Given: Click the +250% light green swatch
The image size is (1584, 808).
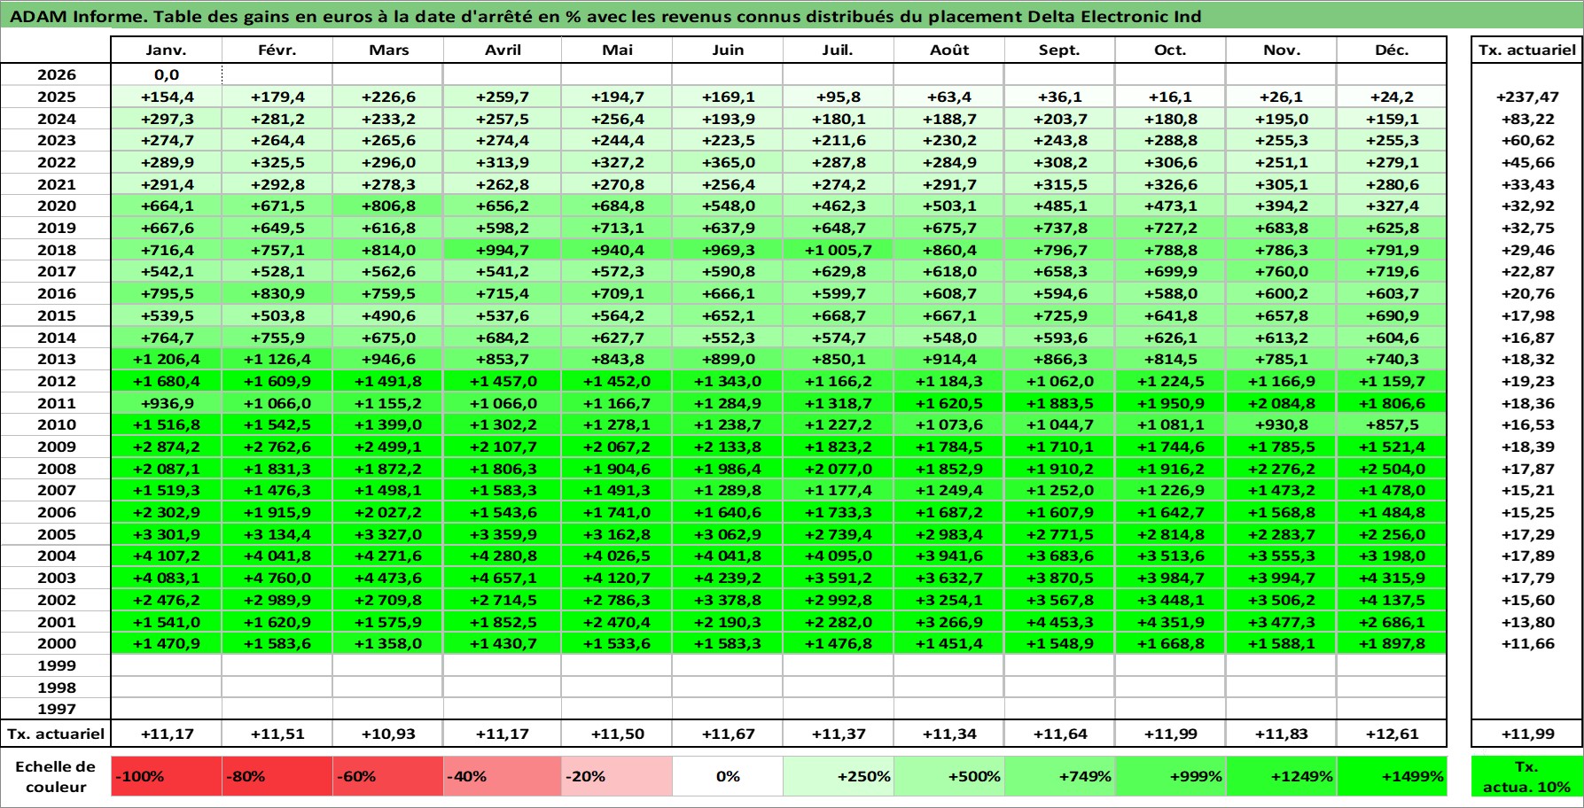Looking at the screenshot, I should [x=839, y=776].
